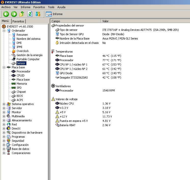Click the Informe report toolbar button
Image resolution: width=190 pixels, height=180 pixels.
click(x=54, y=14)
